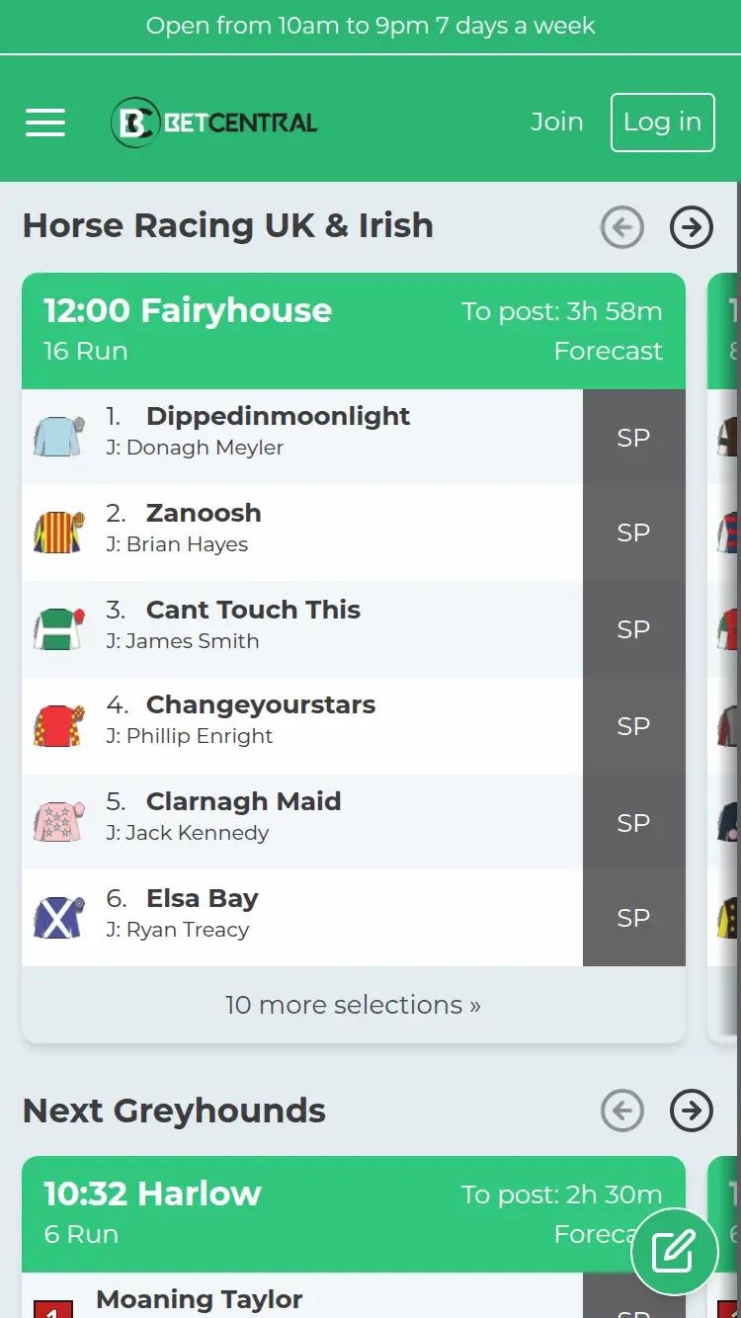Select SP odds for Cant Touch This
741x1318 pixels.
(633, 628)
